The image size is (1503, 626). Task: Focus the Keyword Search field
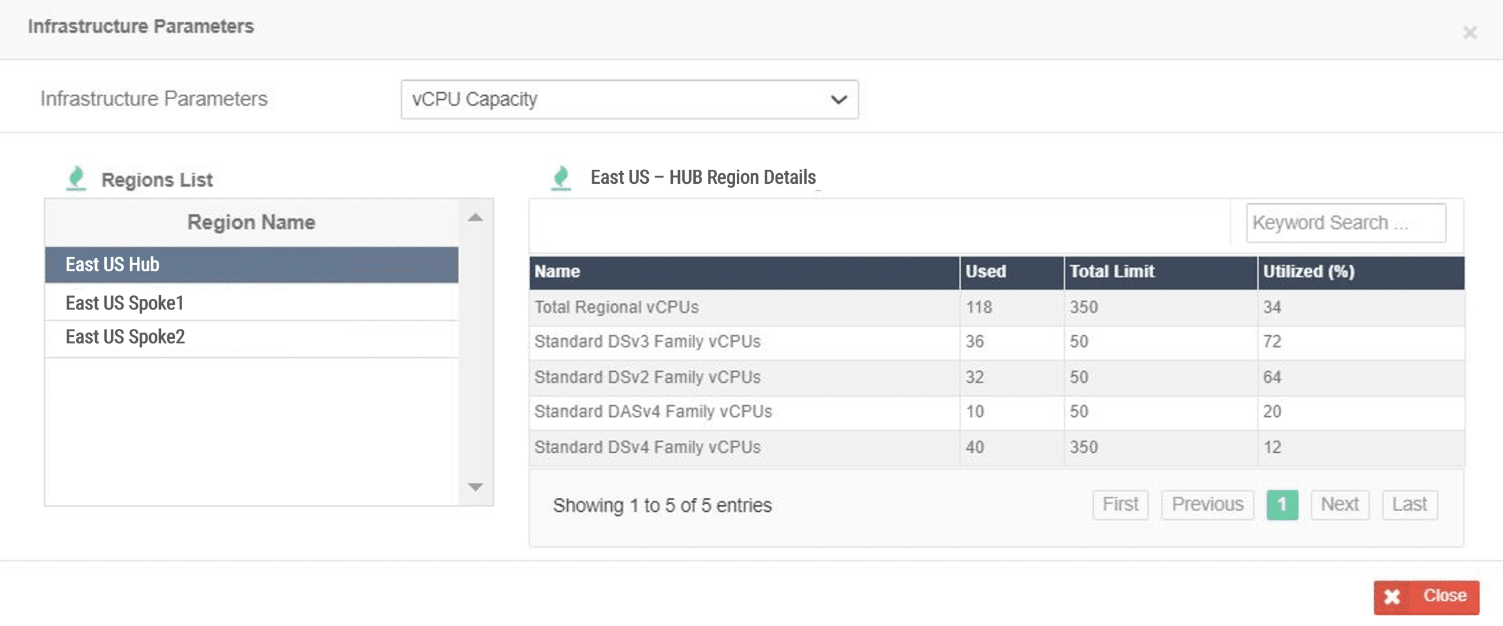(x=1345, y=223)
